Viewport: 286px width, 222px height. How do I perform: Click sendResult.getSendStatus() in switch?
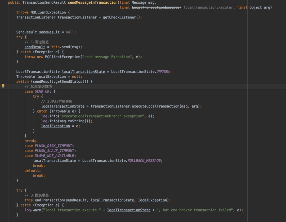point(60,81)
